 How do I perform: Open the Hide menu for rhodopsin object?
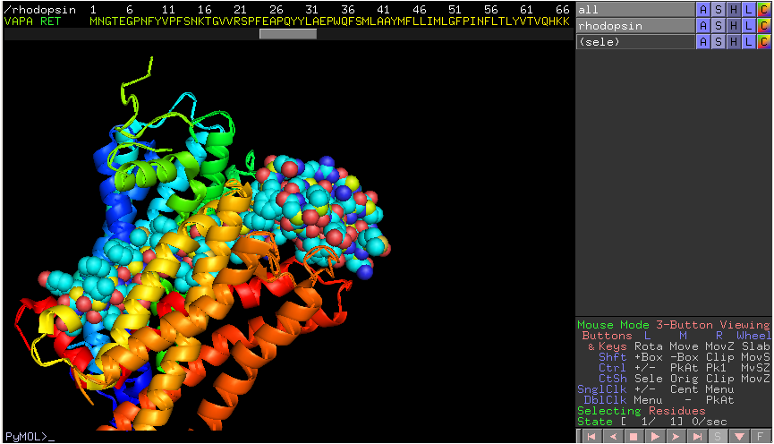tap(734, 26)
